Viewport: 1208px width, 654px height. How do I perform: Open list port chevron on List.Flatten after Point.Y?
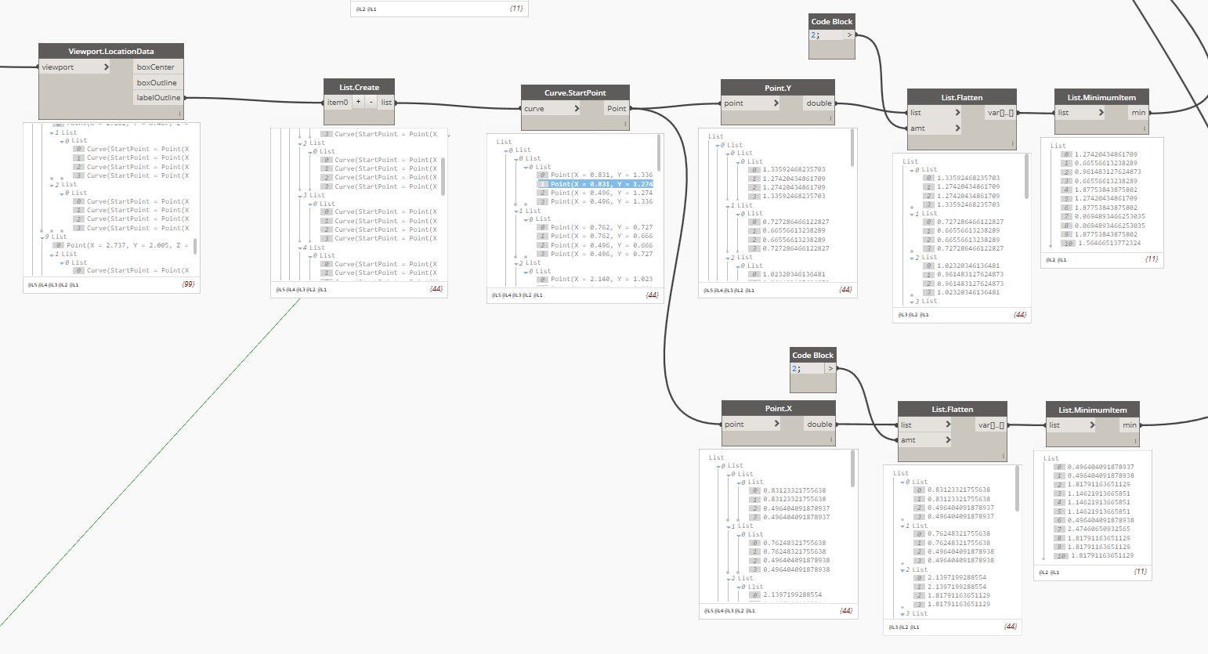957,113
